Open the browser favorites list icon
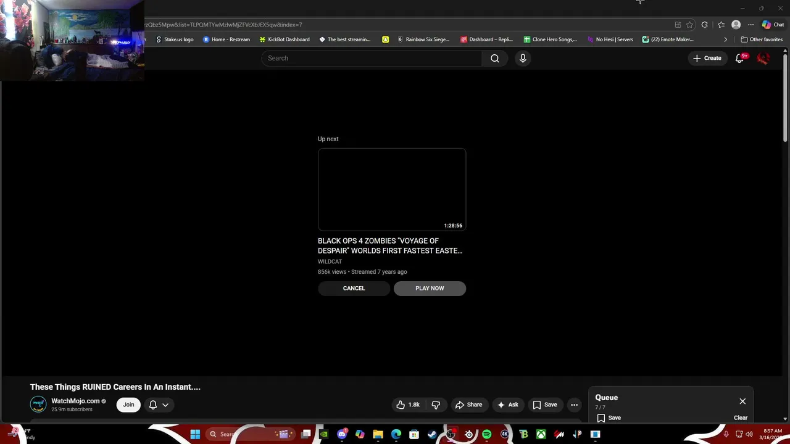The height and width of the screenshot is (444, 790). [721, 25]
